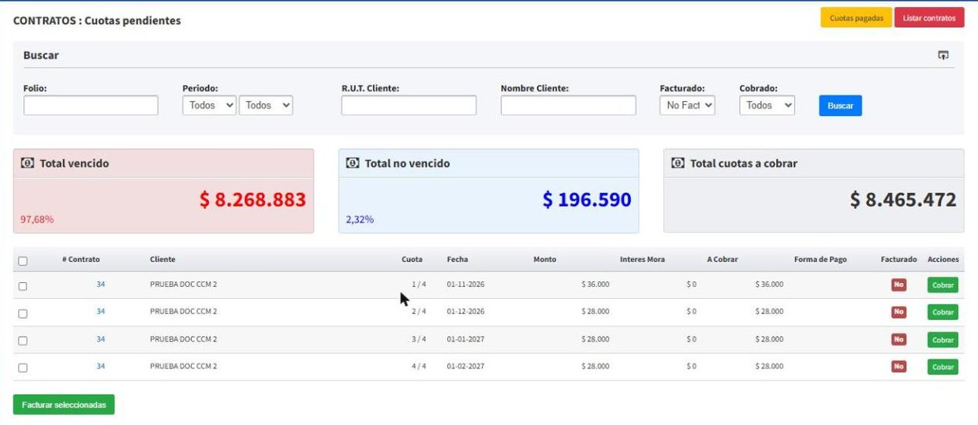
Task: Click the date 01-01-2027
Action: pyautogui.click(x=465, y=338)
